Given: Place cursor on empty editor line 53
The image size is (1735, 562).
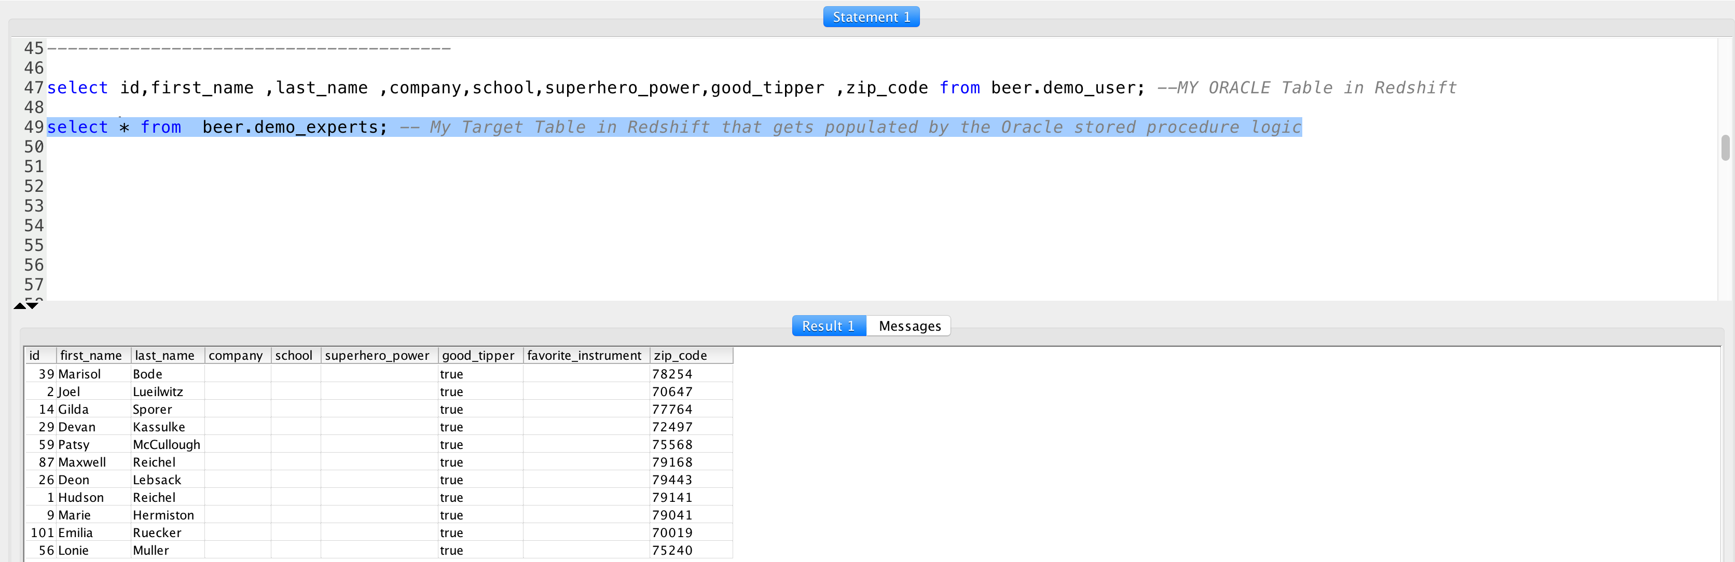Looking at the screenshot, I should (404, 206).
